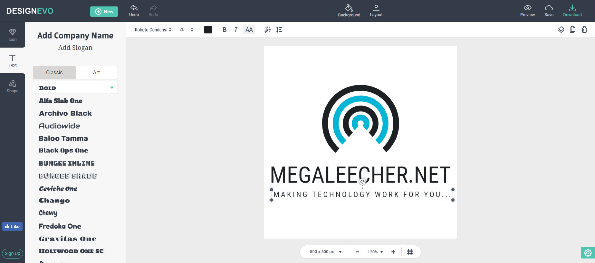Image resolution: width=595 pixels, height=263 pixels.
Task: Open the black text color swatch
Action: (x=208, y=30)
